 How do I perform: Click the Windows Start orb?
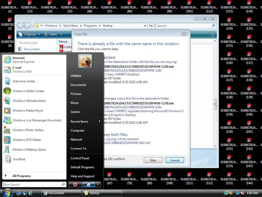pyautogui.click(x=7, y=193)
